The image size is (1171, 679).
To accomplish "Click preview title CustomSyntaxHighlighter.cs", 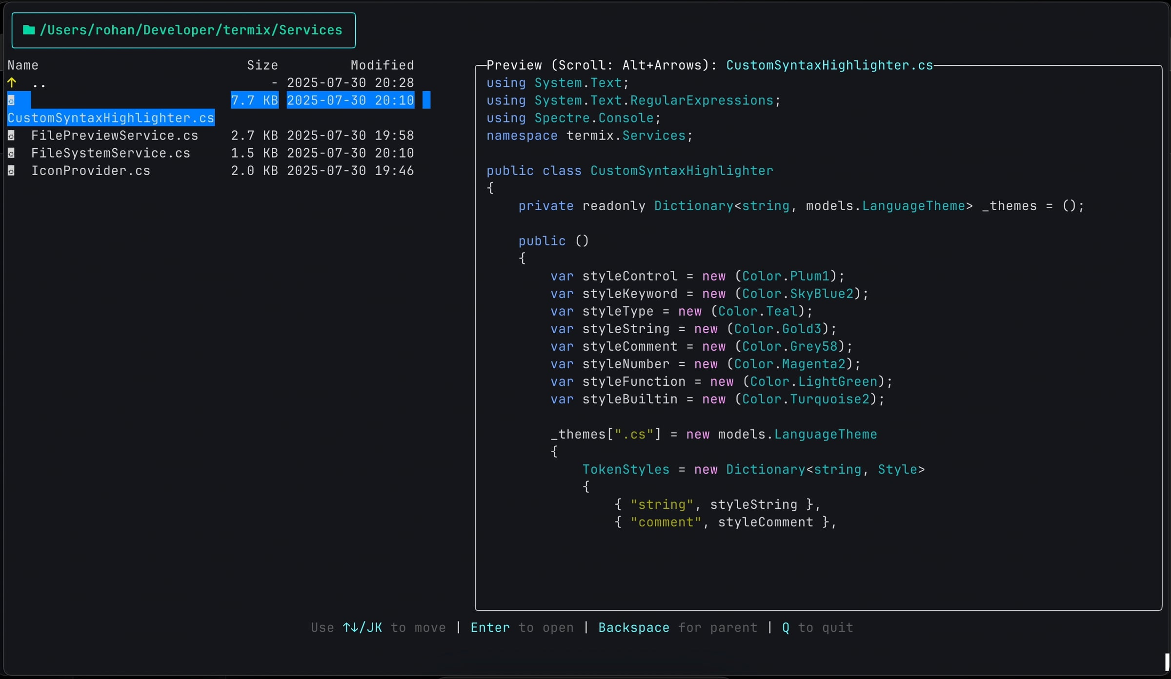I will (829, 65).
